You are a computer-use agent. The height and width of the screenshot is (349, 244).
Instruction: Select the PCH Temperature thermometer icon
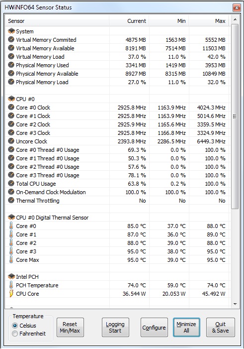point(11,285)
